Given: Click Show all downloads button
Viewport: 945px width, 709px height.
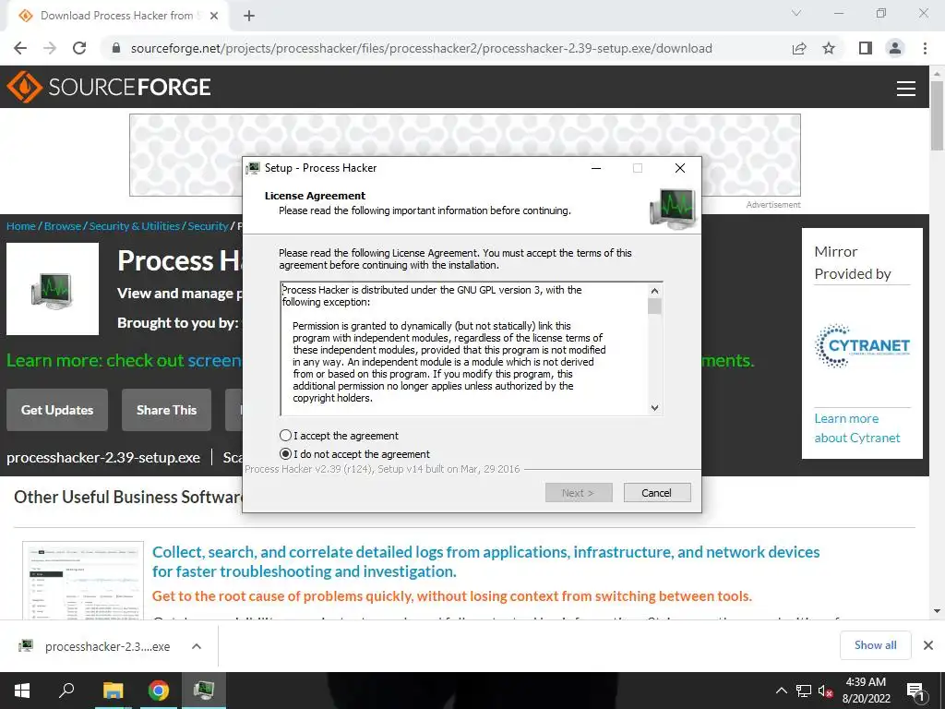Looking at the screenshot, I should (x=875, y=645).
